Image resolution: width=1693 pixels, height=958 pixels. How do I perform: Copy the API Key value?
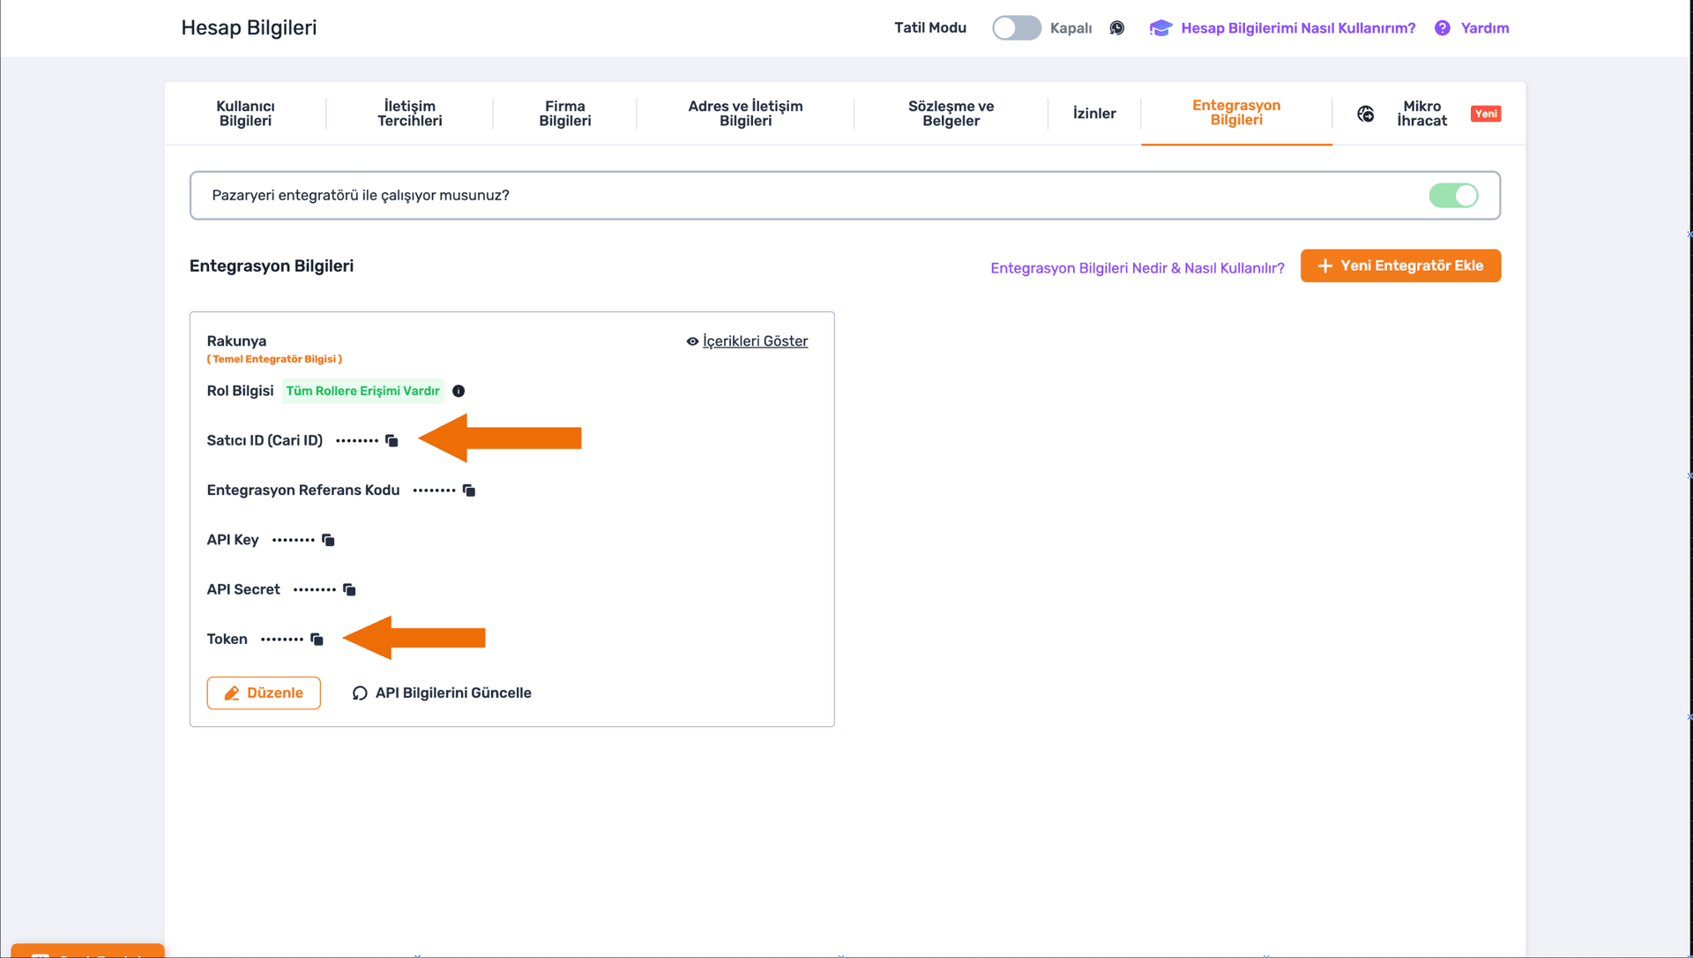tap(328, 540)
